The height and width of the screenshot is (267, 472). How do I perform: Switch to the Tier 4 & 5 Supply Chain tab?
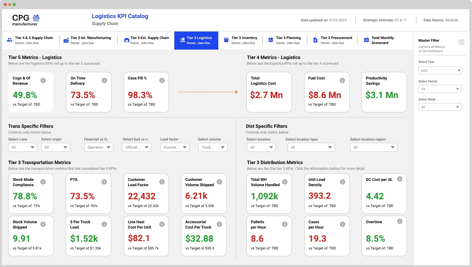click(x=31, y=40)
